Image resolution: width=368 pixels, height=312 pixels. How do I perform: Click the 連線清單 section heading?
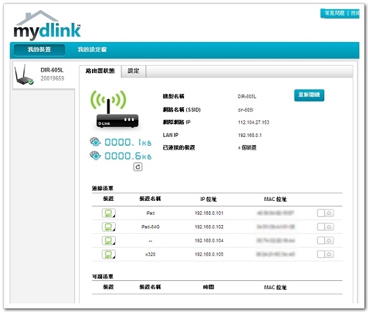tap(102, 188)
